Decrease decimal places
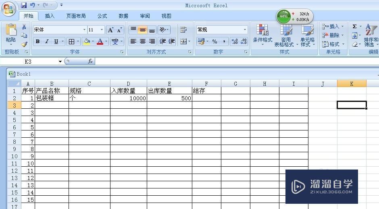Screen dimensions: 379x209 [244, 41]
